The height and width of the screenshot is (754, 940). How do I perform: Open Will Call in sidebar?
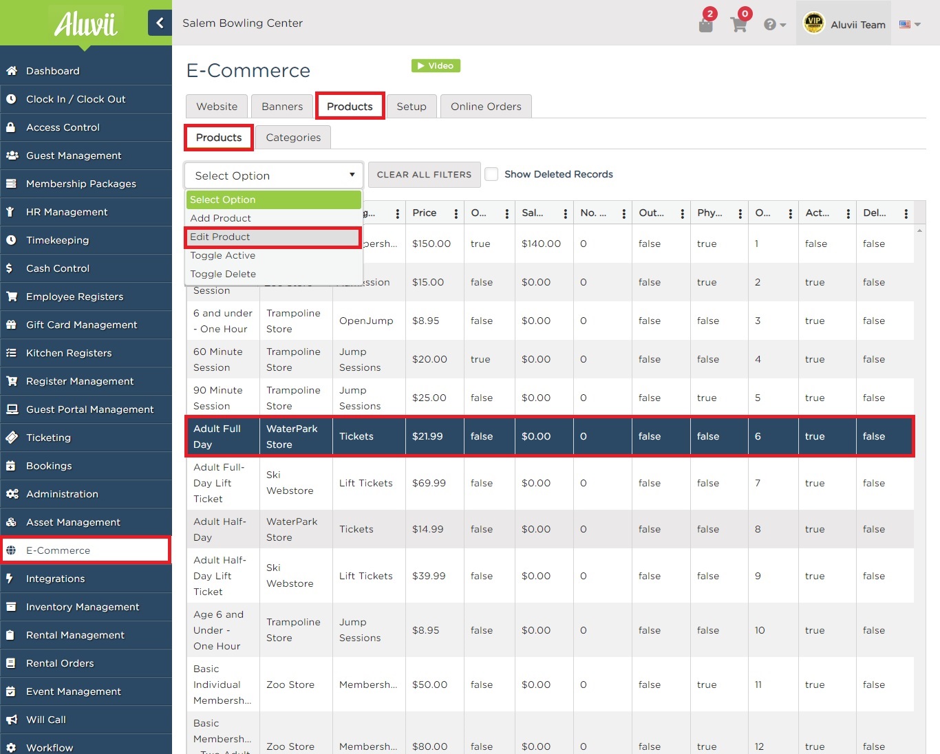[x=86, y=720]
